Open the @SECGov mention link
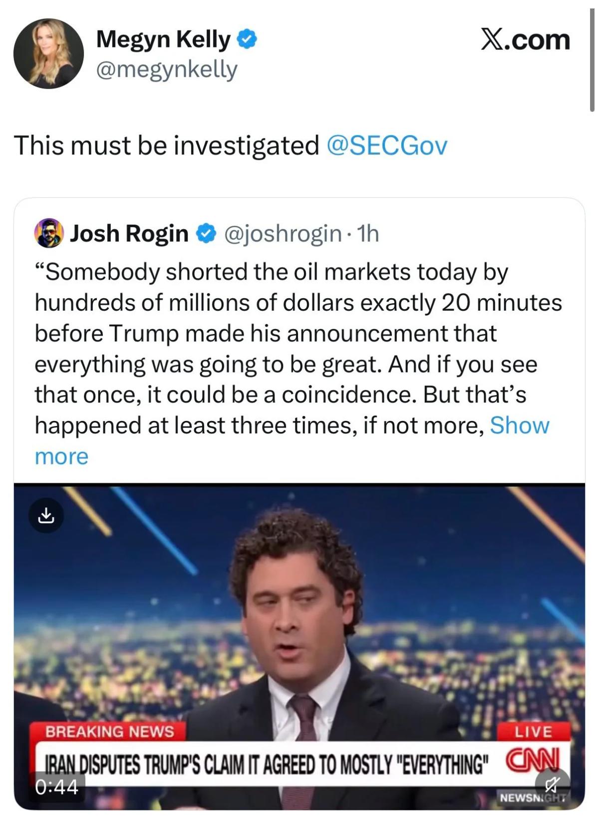This screenshot has width=599, height=837. point(387,145)
